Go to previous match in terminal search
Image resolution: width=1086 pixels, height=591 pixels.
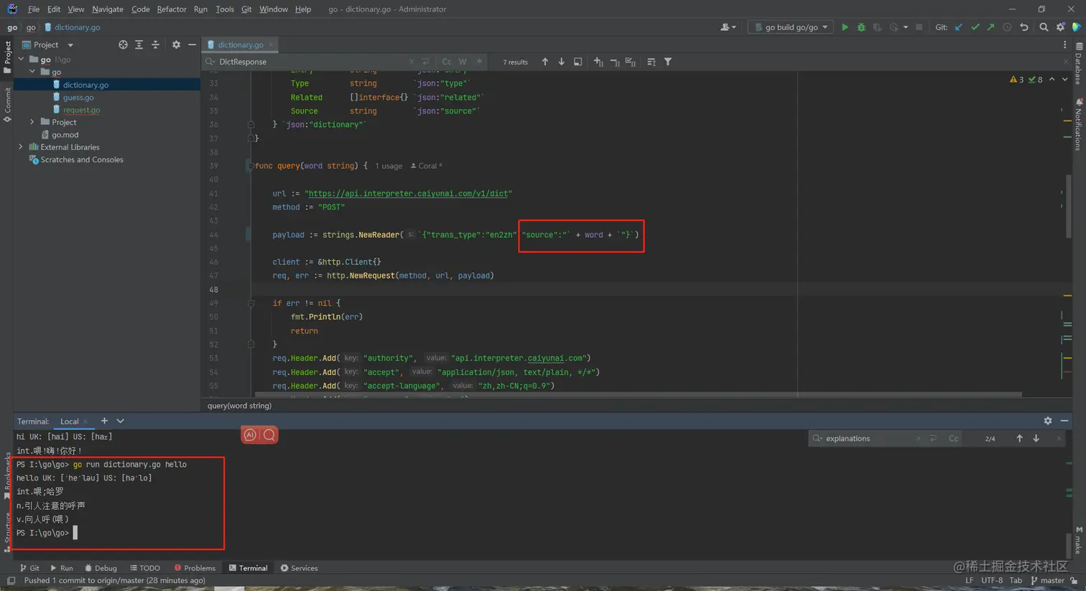(x=1019, y=438)
